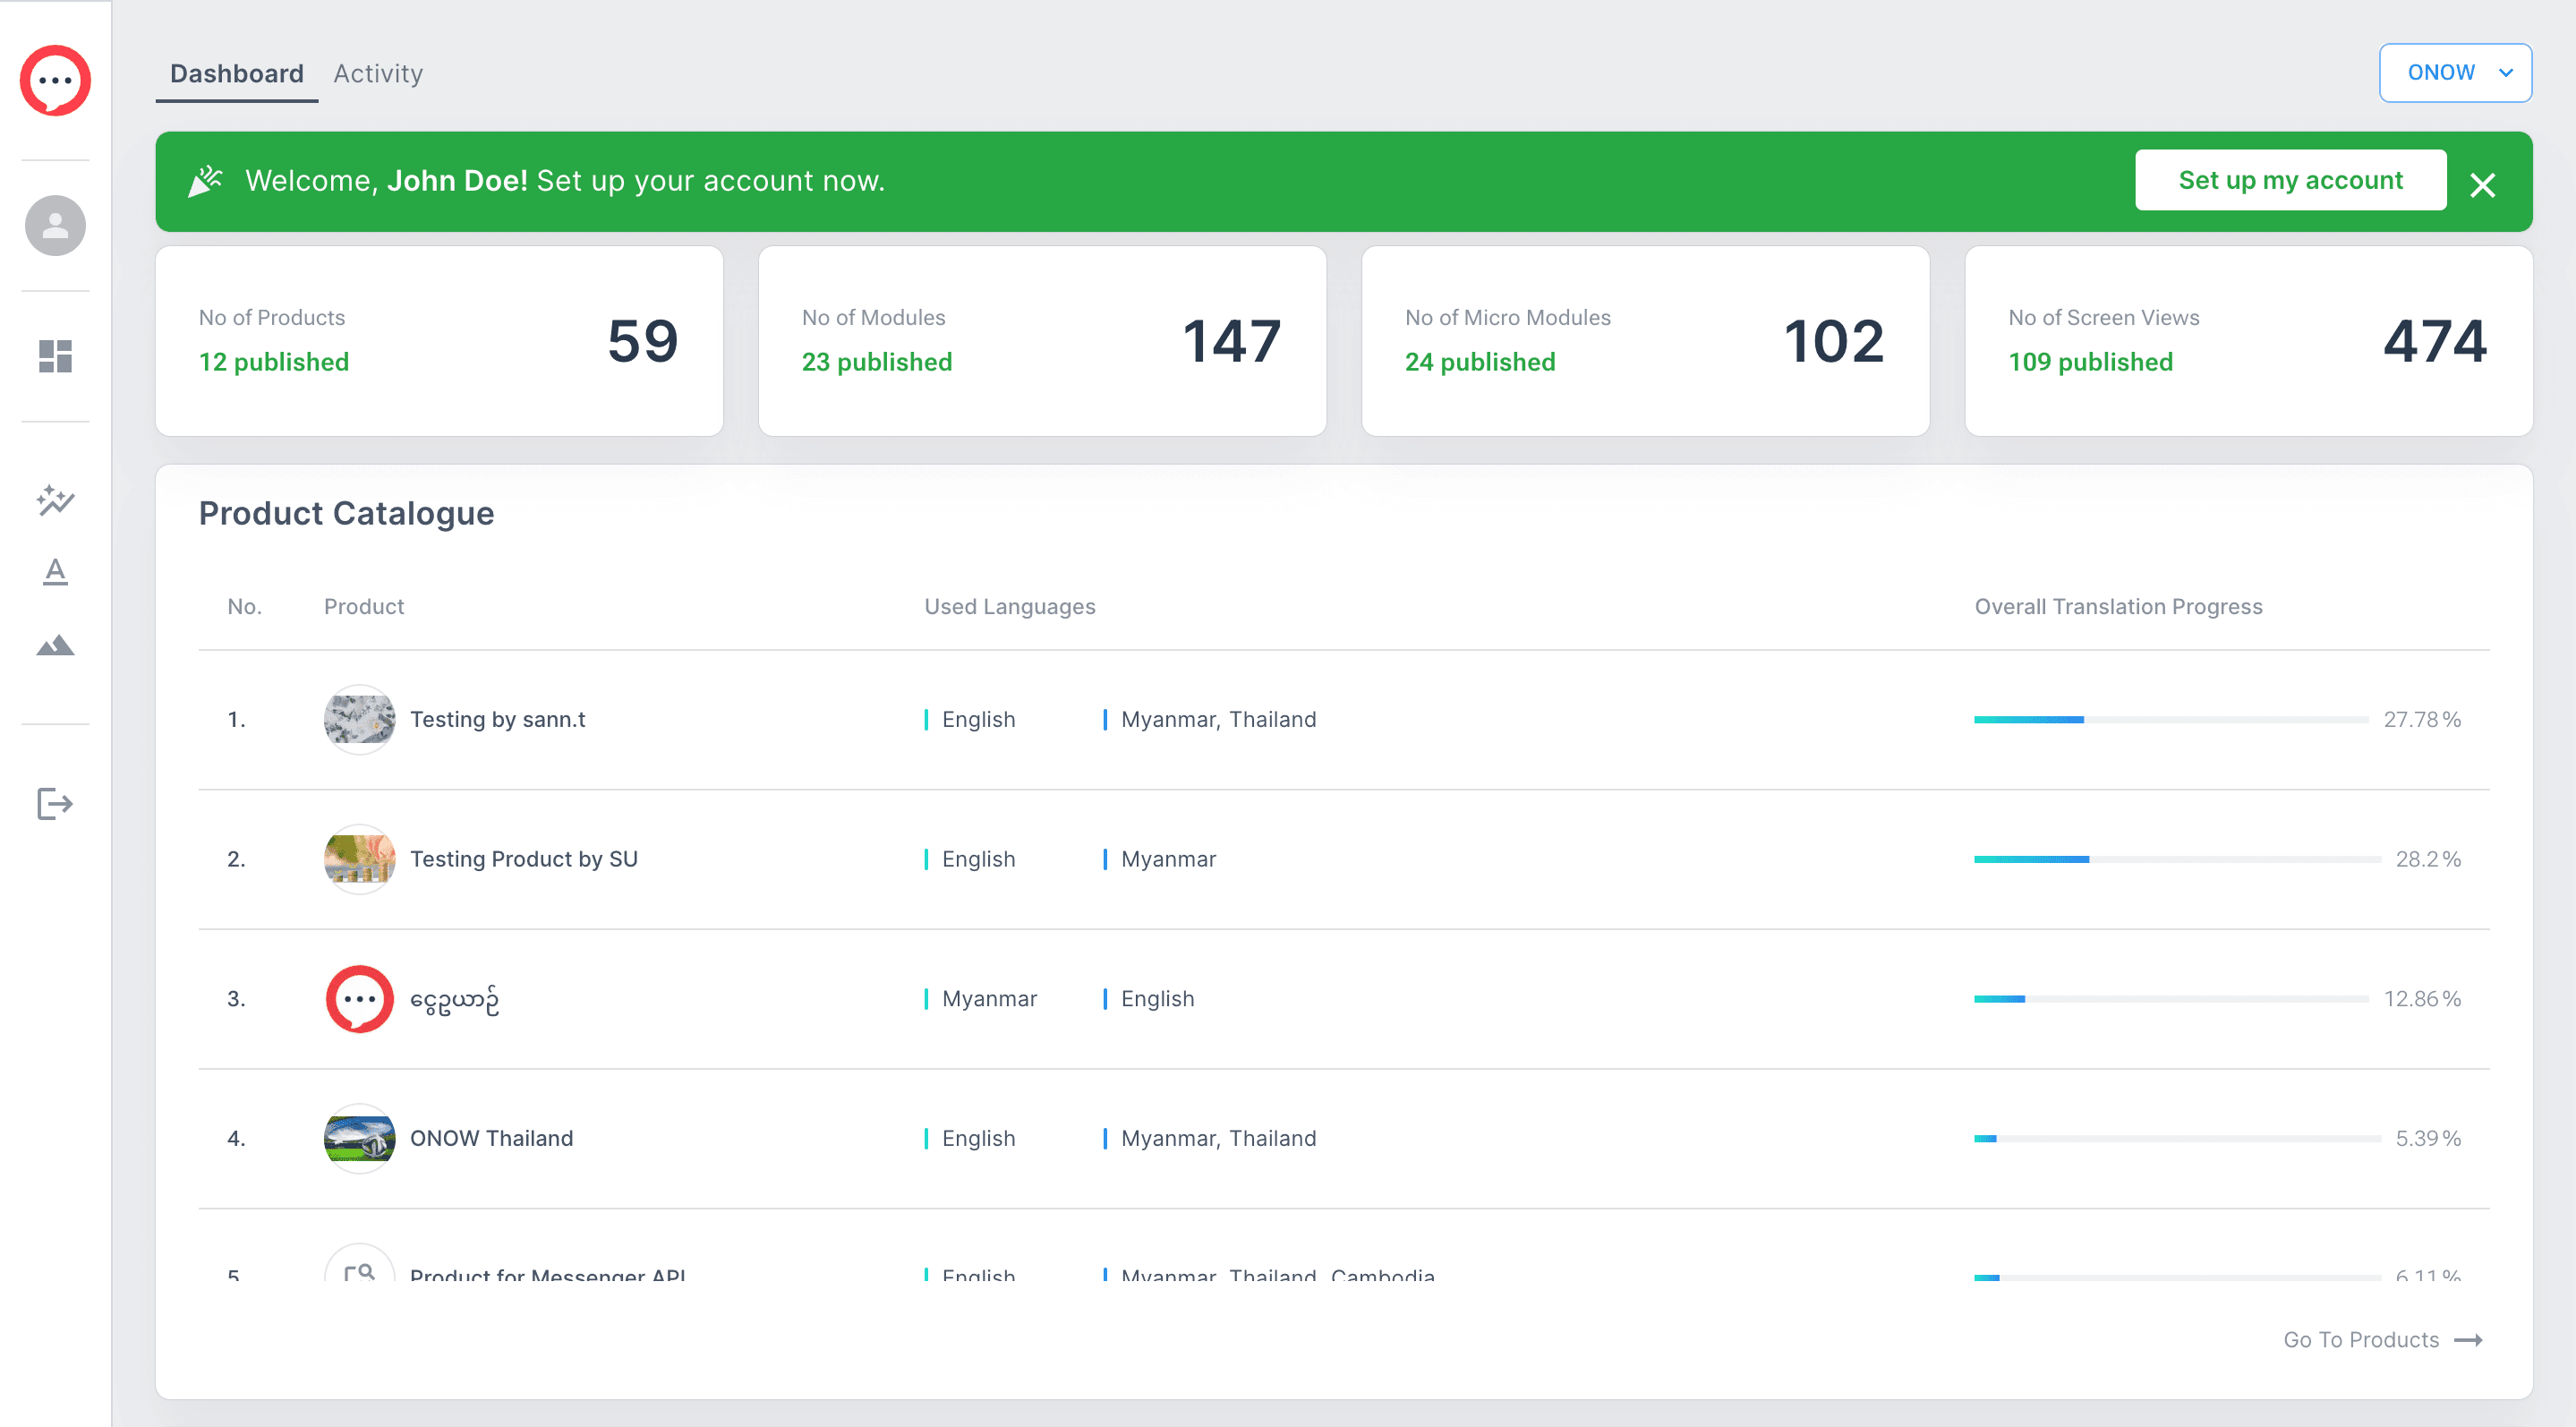
Task: Open the image library mountain icon
Action: pos(55,644)
